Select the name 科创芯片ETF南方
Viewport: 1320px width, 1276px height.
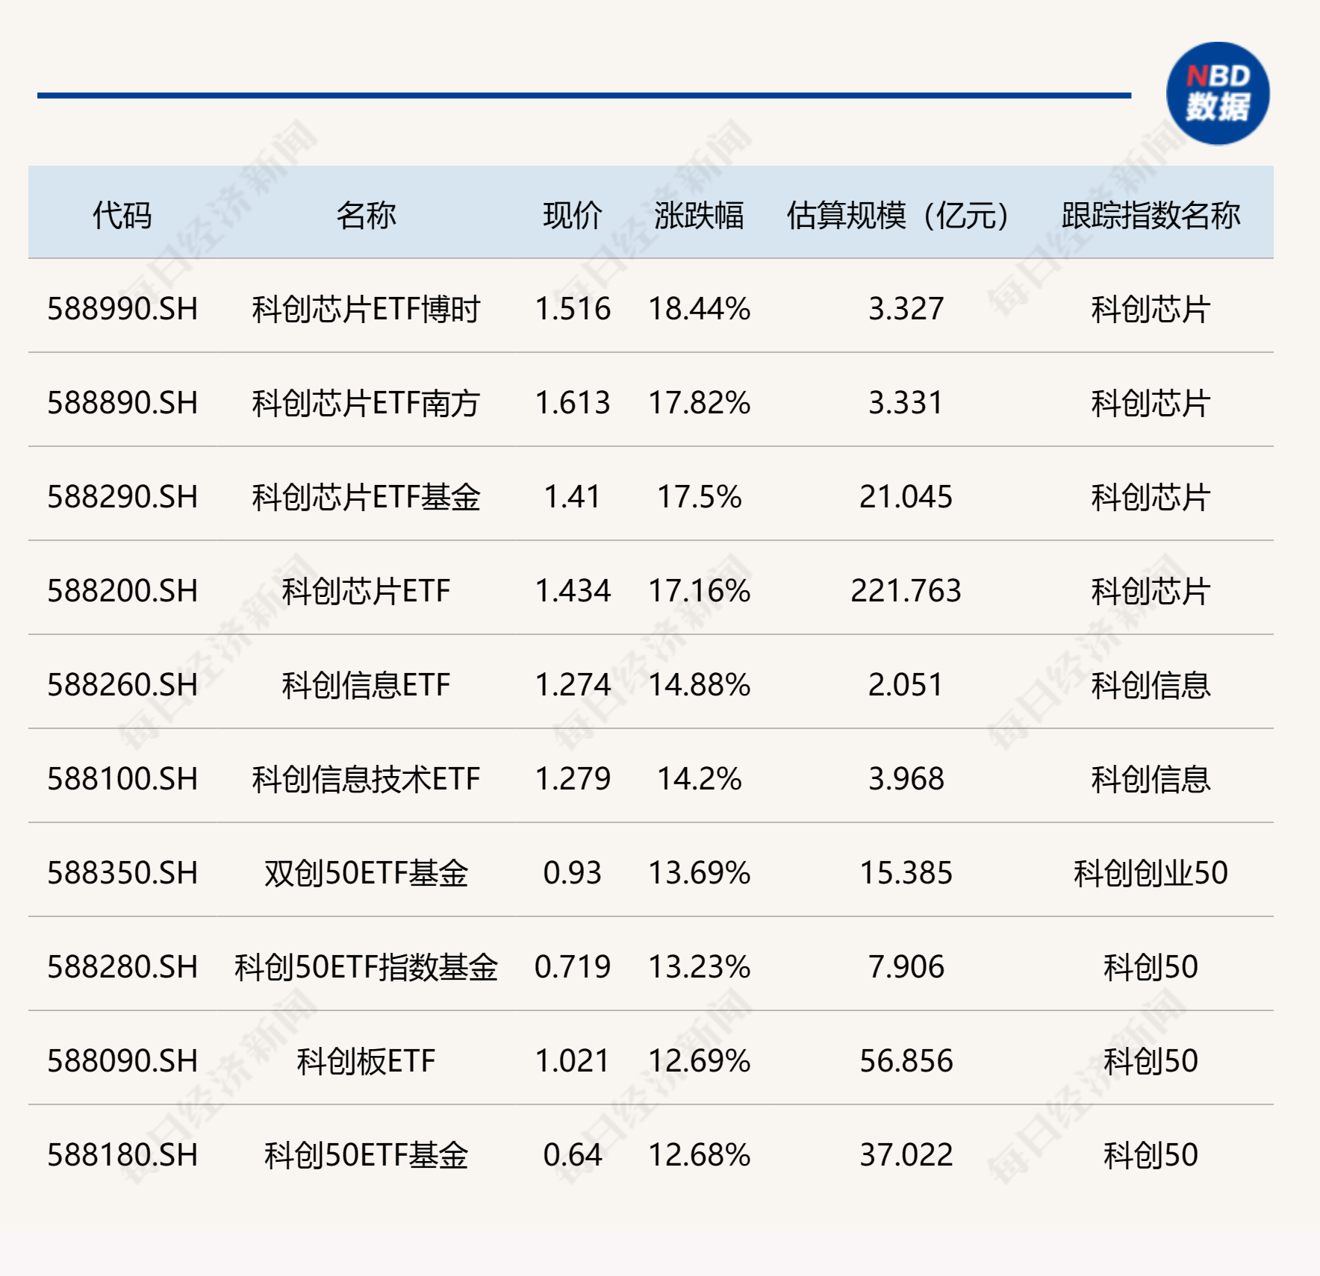[x=366, y=403]
